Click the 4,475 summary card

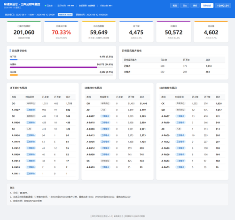pos(136,32)
